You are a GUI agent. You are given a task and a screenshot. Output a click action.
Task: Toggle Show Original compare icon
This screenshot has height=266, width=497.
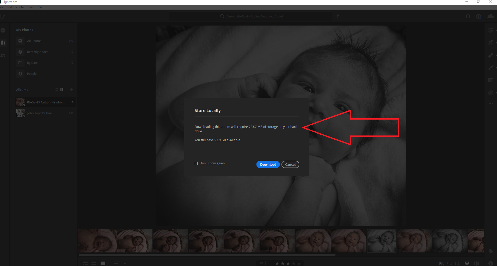[477, 263]
